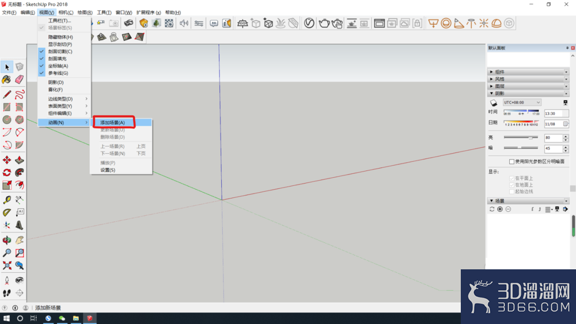Viewport: 576px width, 324px height.
Task: Collapse the 场景 panel
Action: 491,201
